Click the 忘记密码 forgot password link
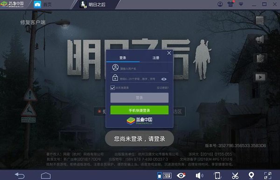 coord(162,88)
